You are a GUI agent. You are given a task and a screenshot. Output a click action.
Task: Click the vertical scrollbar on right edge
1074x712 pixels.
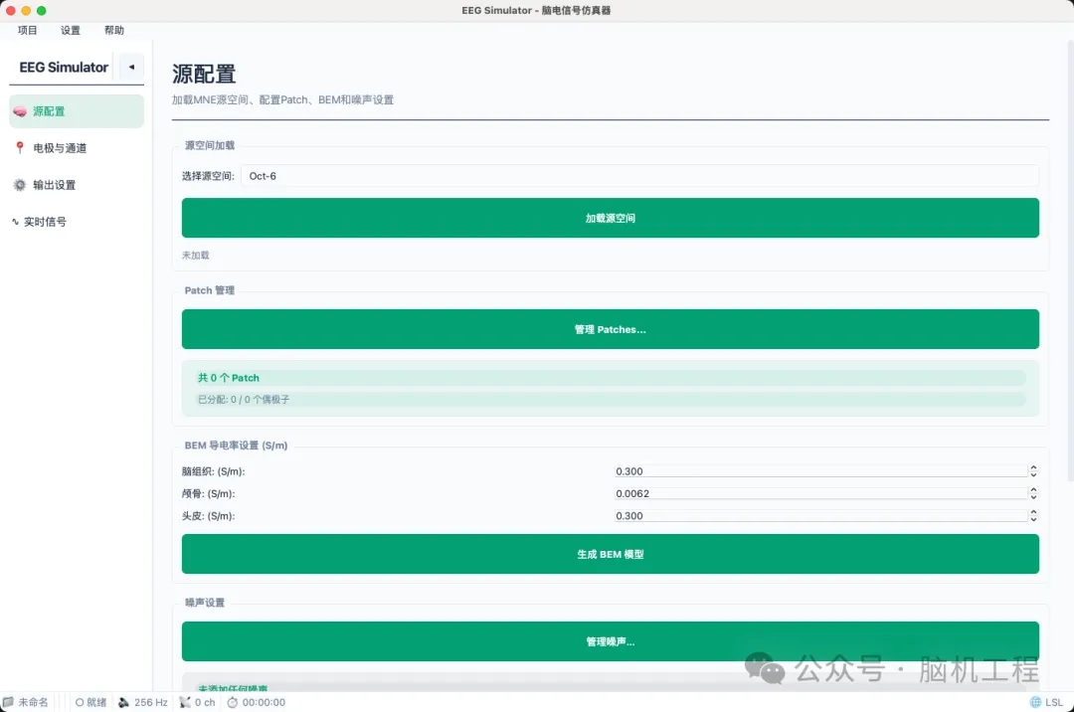1070,261
